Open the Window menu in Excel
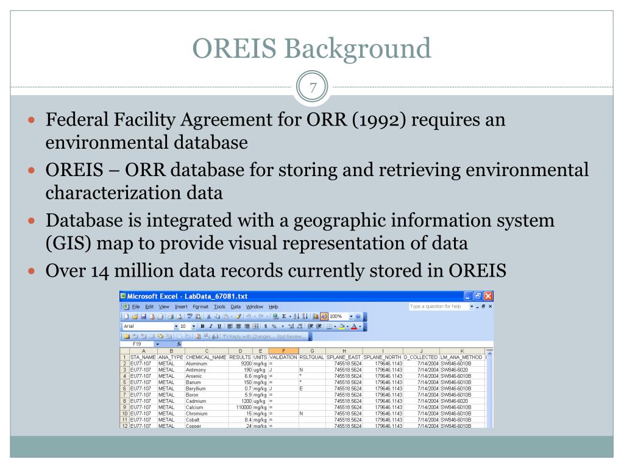Image resolution: width=624 pixels, height=468 pixels. coord(254,307)
